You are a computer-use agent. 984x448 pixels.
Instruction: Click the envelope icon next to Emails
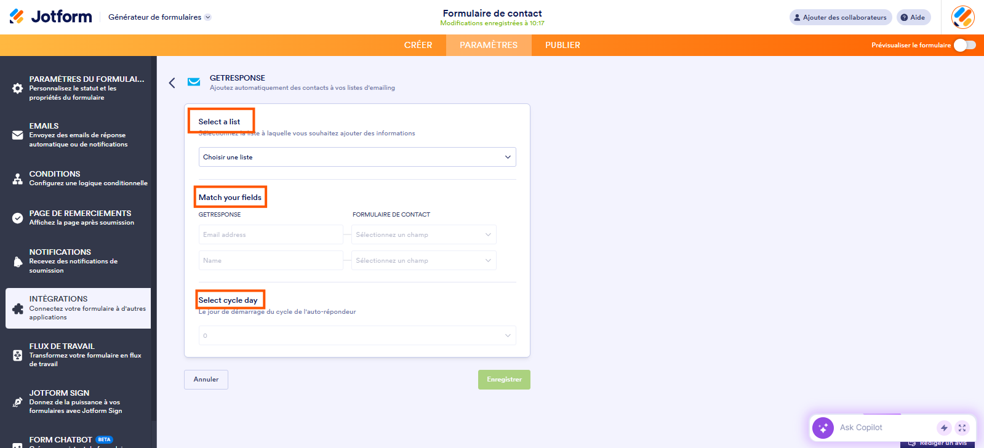[x=18, y=135]
